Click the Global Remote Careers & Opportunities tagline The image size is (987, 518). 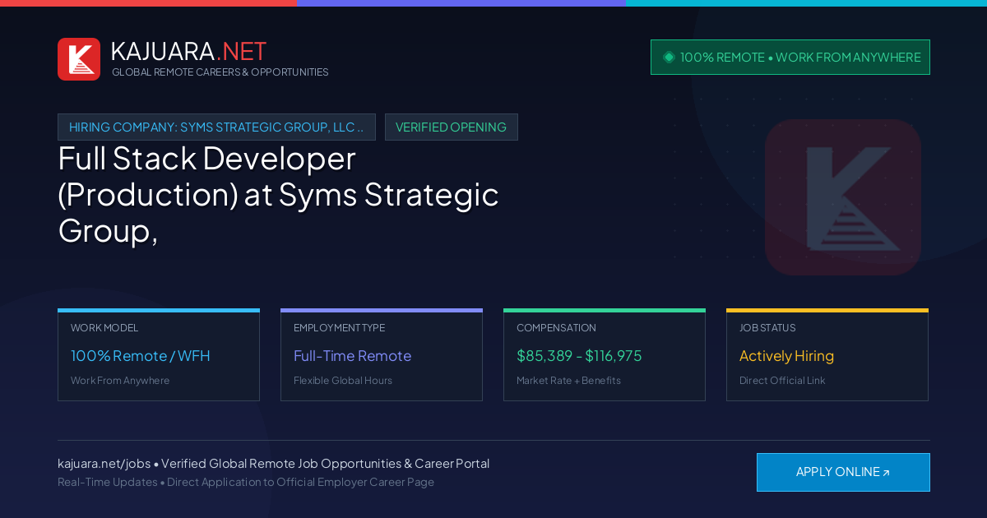220,72
